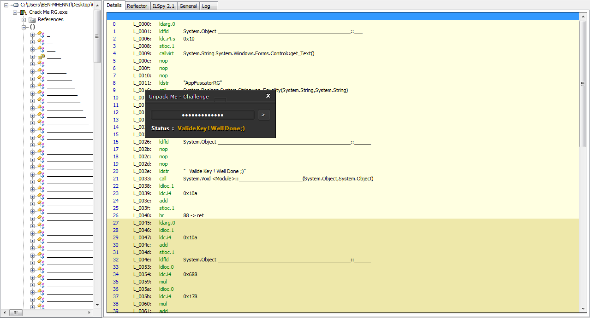Select the L_0039 ldc.i4 0x10a row
This screenshot has width=590, height=318.
click(x=343, y=193)
